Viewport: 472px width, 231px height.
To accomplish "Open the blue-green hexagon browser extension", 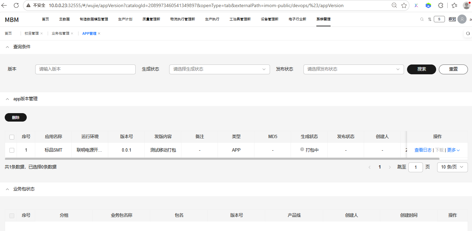I will point(428,5).
